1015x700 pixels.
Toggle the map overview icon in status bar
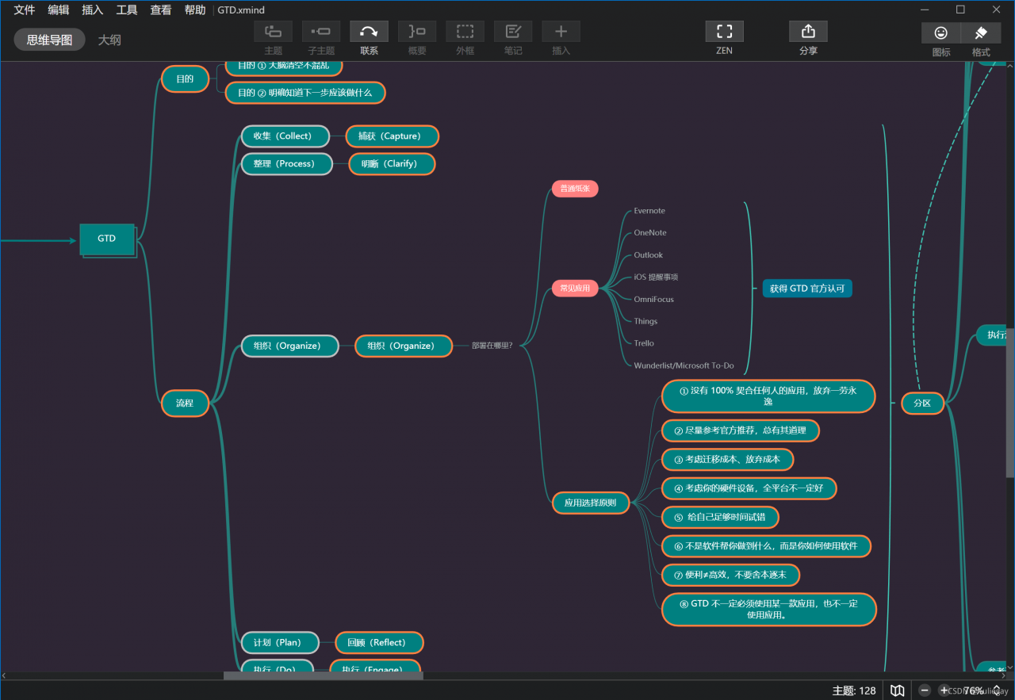coord(898,690)
